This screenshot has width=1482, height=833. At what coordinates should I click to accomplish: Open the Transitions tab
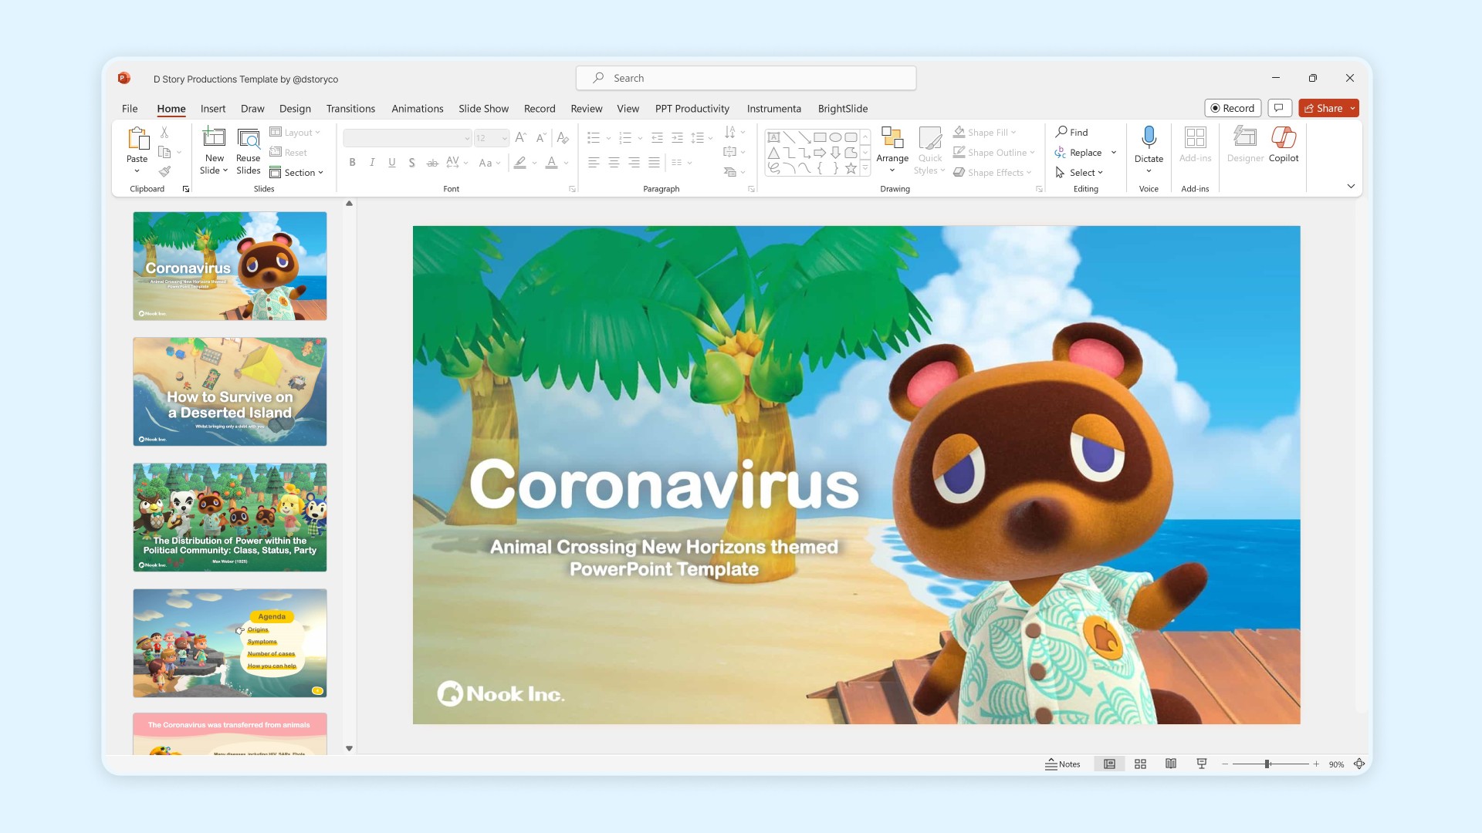(x=350, y=109)
